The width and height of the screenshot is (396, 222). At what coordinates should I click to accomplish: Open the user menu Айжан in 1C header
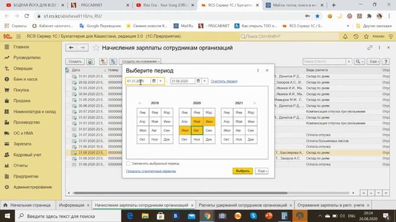[378, 36]
